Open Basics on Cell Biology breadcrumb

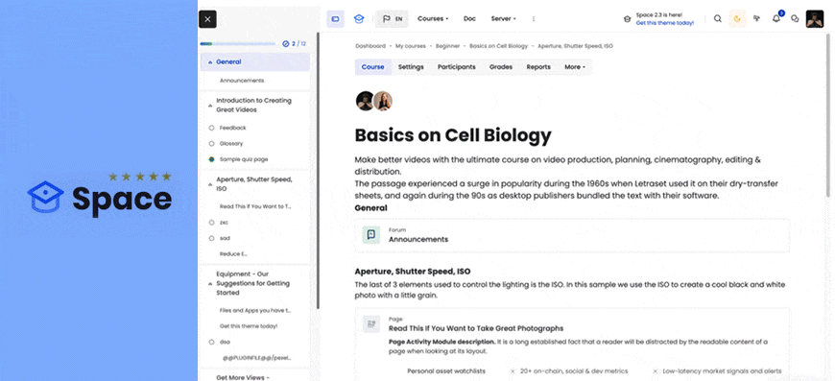click(x=498, y=46)
